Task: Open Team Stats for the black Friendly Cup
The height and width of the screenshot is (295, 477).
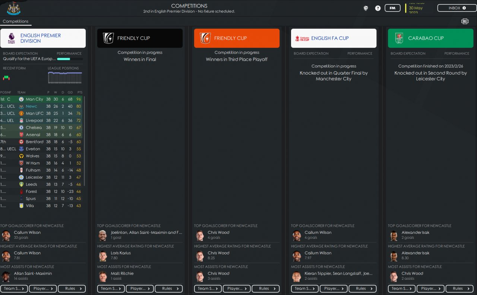Action: [x=111, y=289]
